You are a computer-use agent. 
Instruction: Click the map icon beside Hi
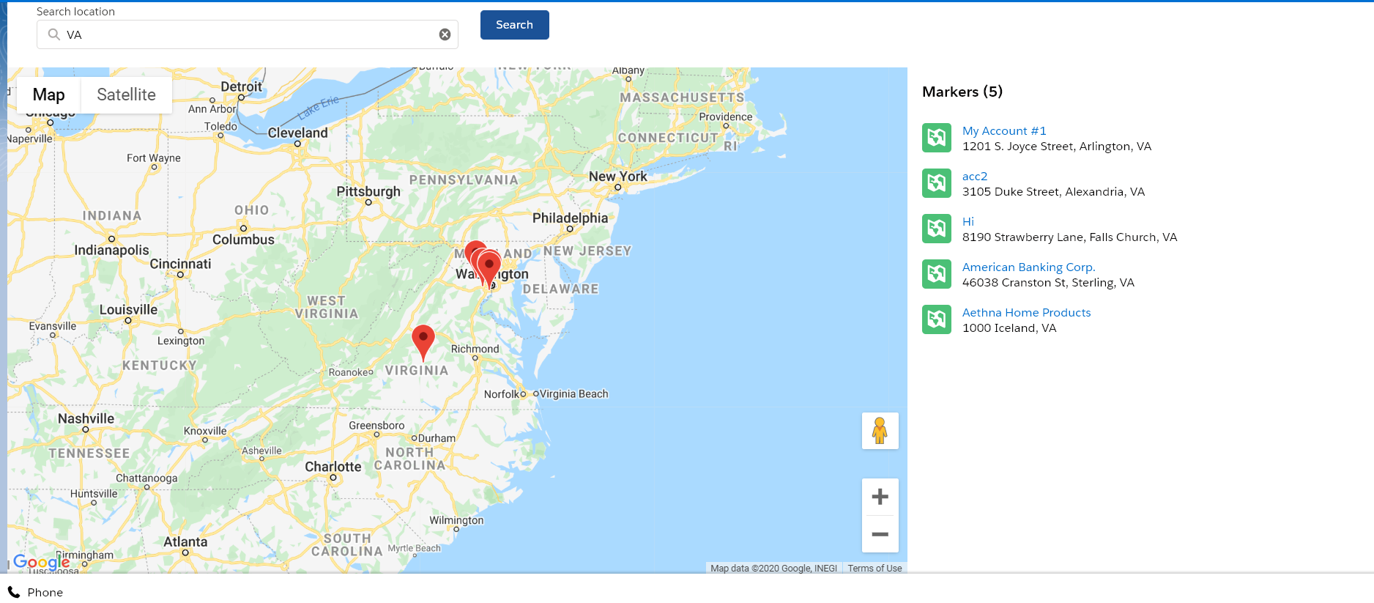(937, 229)
